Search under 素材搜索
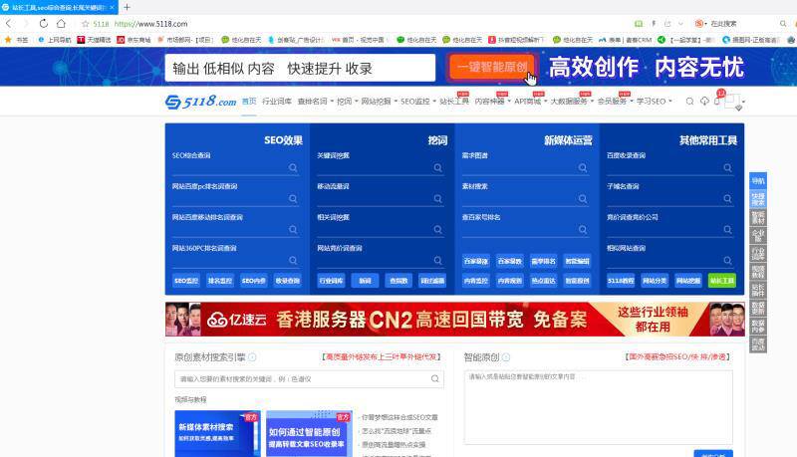This screenshot has width=797, height=457. [583, 199]
